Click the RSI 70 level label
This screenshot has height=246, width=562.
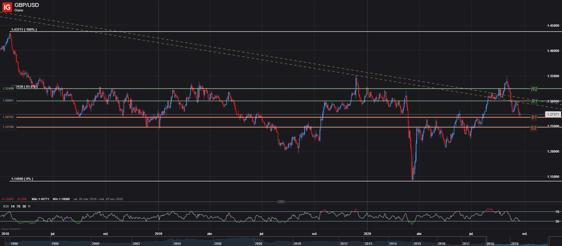[x=557, y=212]
